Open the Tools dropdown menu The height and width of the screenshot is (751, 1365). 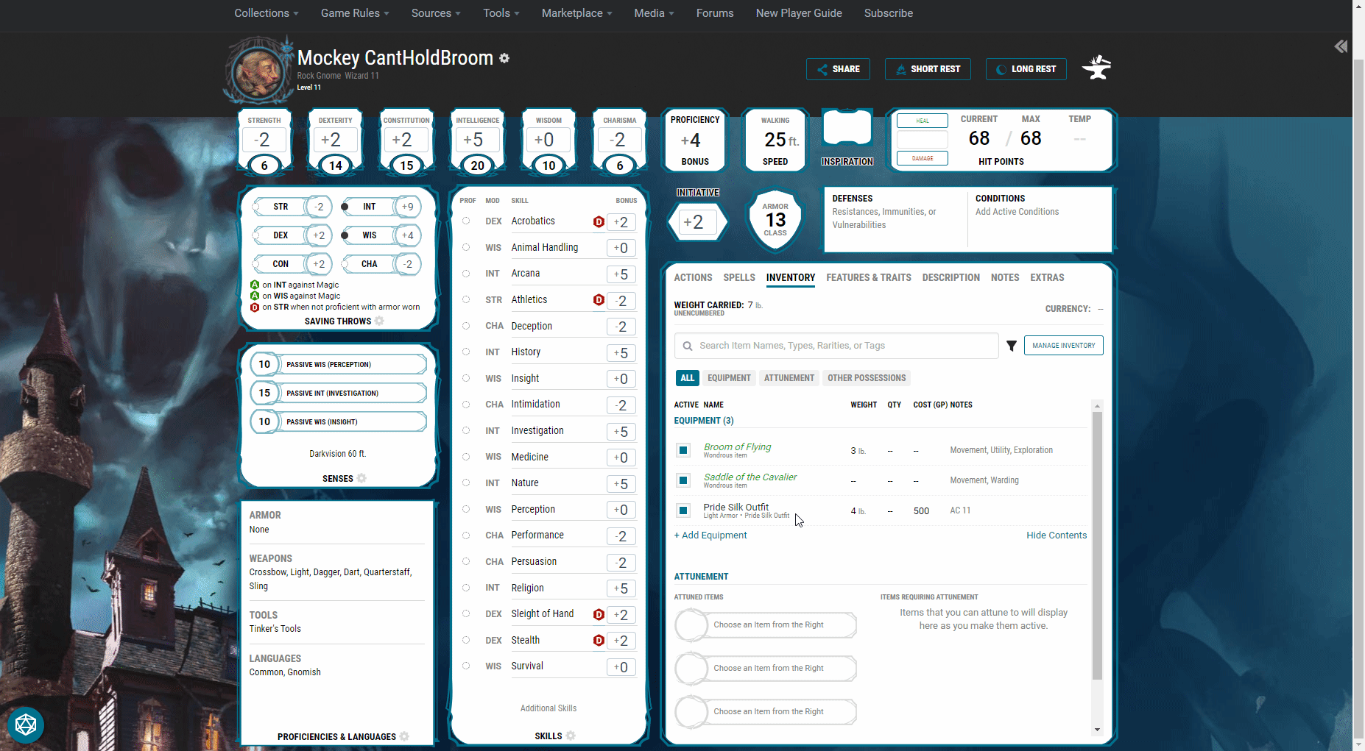[x=501, y=13]
